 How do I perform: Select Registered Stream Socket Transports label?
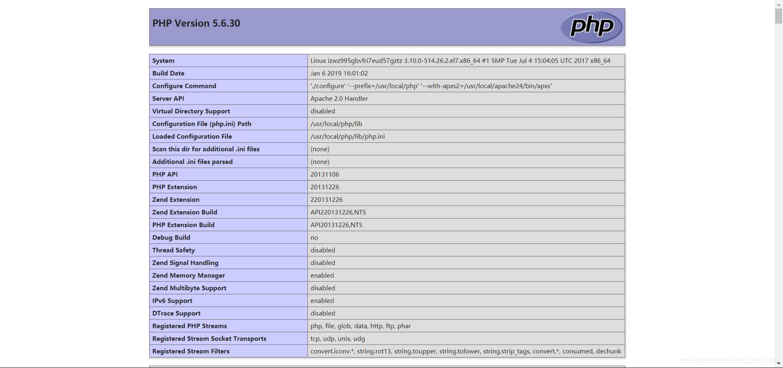(x=209, y=339)
